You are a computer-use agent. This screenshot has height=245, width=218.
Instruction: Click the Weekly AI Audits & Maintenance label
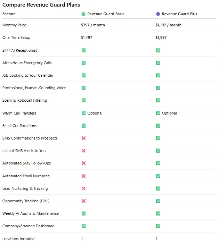coord(31,213)
